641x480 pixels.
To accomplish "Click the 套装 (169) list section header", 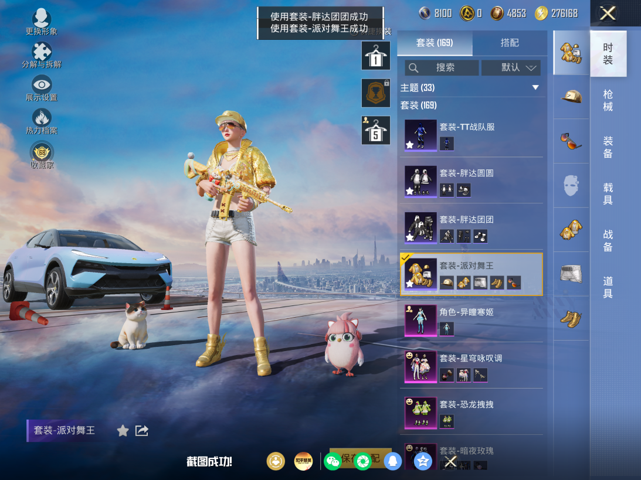I will coord(419,105).
